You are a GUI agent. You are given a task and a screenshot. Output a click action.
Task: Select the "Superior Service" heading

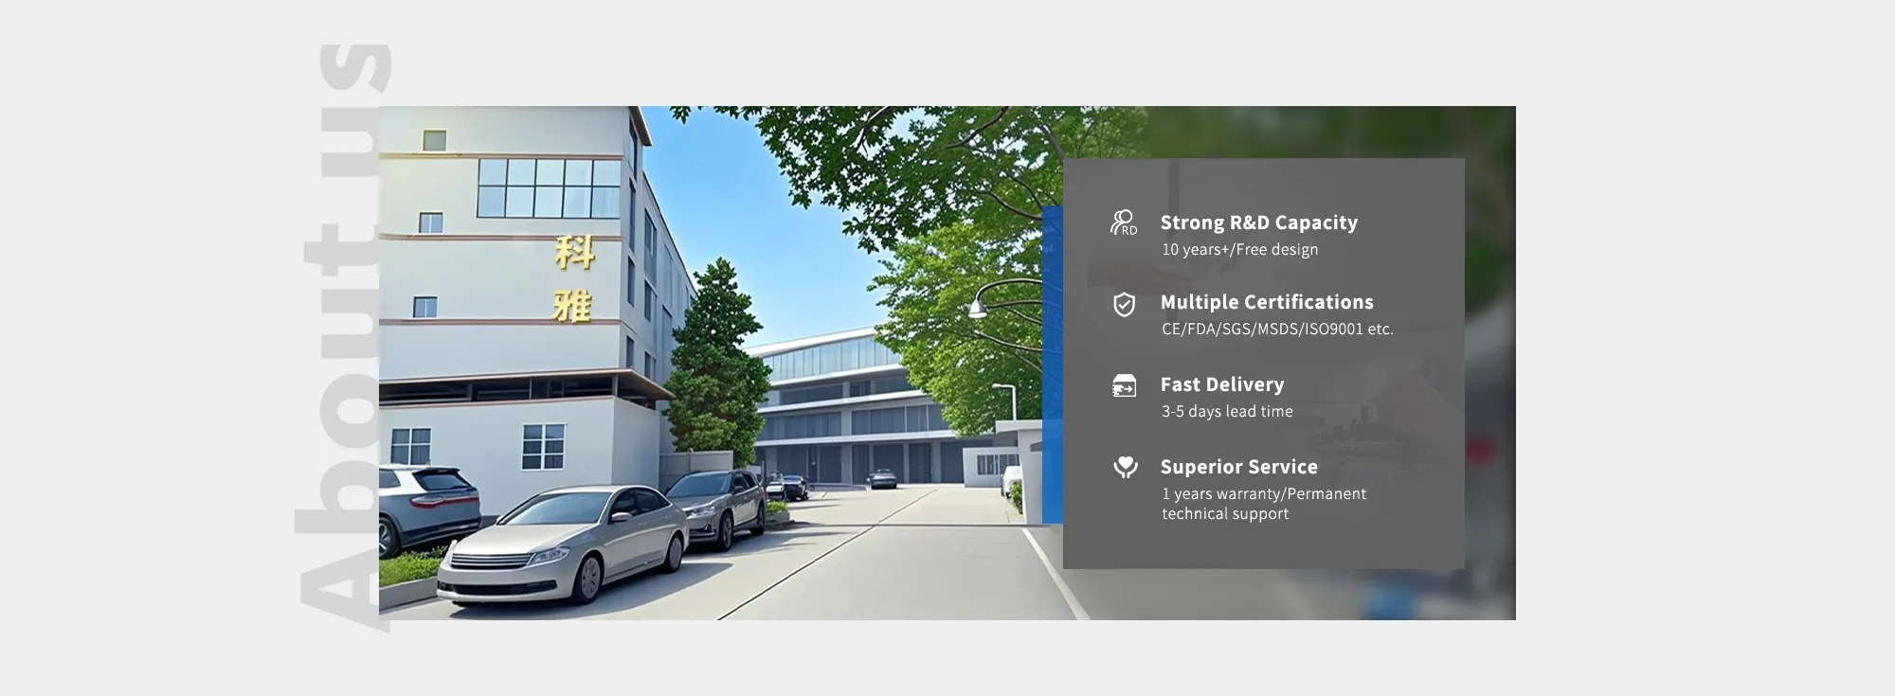pyautogui.click(x=1239, y=467)
